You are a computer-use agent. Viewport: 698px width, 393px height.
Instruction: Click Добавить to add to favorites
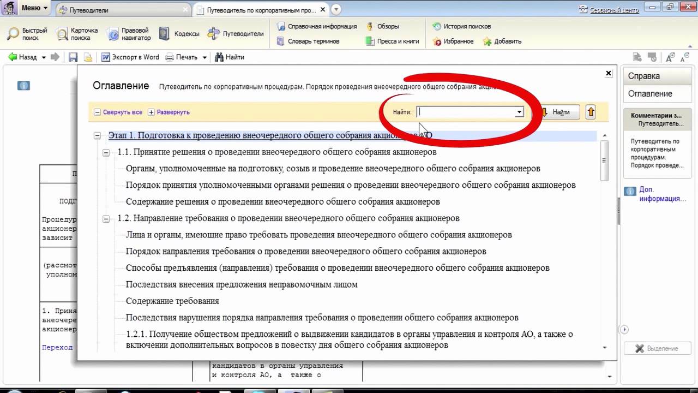502,41
